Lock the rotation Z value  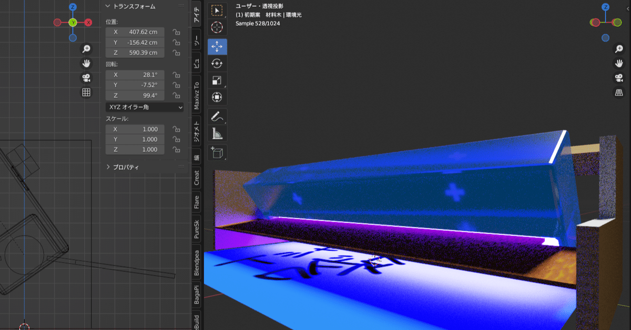177,96
